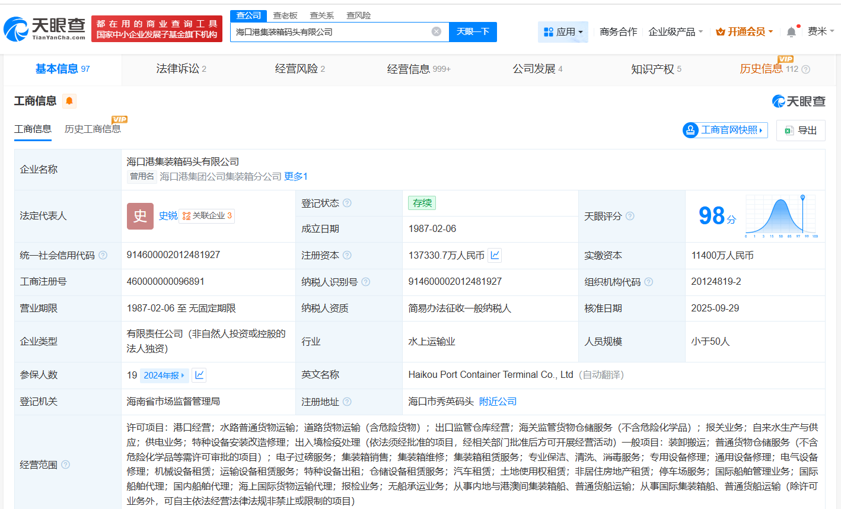Image resolution: width=841 pixels, height=509 pixels.
Task: Click the help icon next to 统一社会信用代码
Action: (103, 255)
